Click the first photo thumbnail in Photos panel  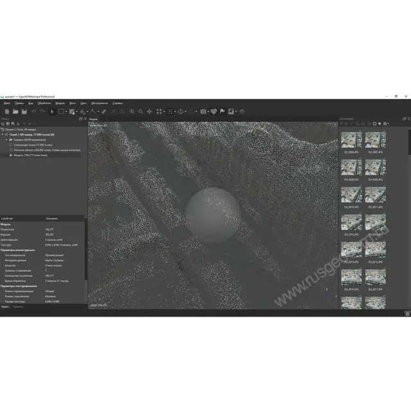[351, 141]
